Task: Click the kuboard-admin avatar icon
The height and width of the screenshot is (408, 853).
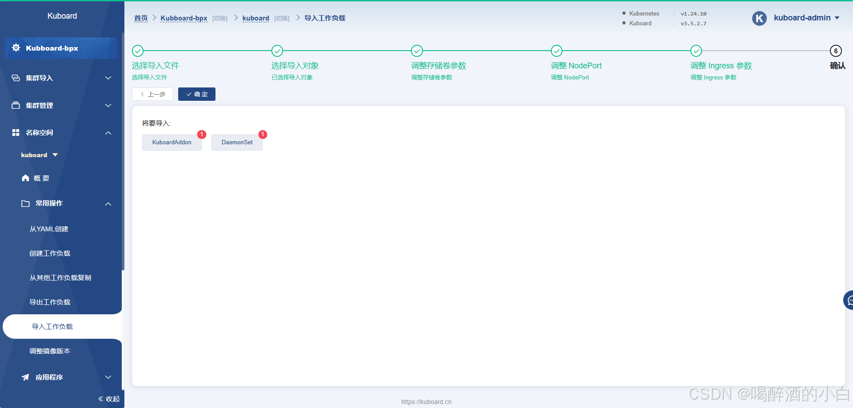Action: tap(759, 18)
